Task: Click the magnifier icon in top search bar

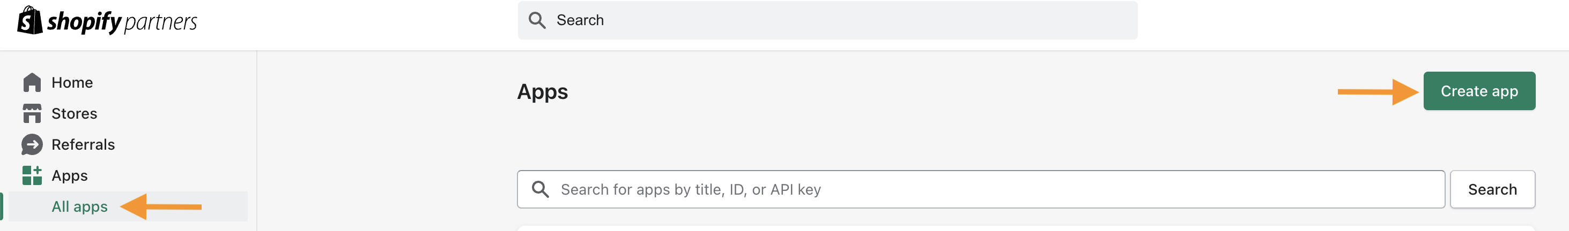Action: click(x=537, y=20)
